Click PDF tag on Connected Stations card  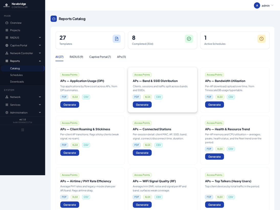point(137,145)
